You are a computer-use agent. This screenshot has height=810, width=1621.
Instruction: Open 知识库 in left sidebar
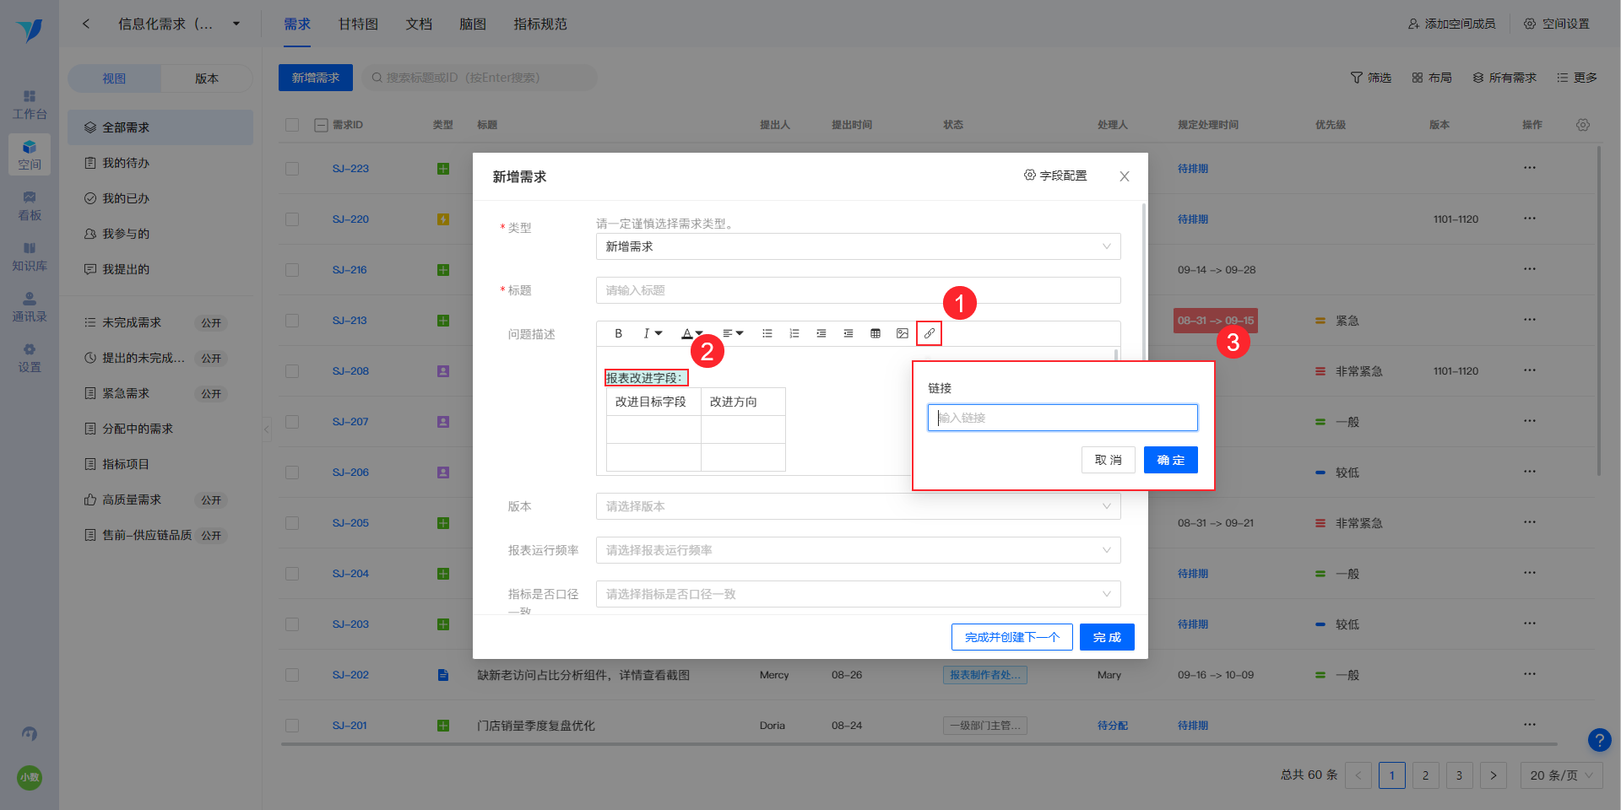coord(30,256)
